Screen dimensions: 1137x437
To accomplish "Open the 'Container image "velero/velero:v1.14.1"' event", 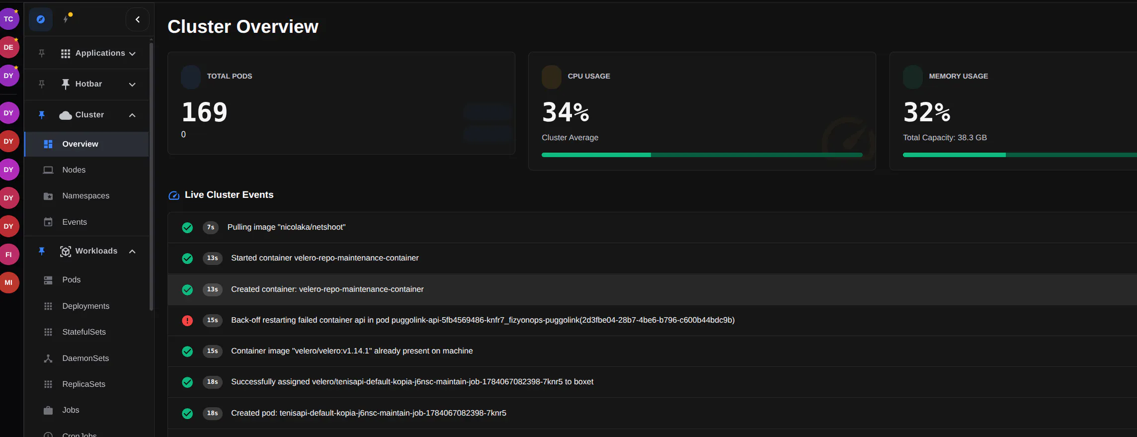I will coord(652,351).
